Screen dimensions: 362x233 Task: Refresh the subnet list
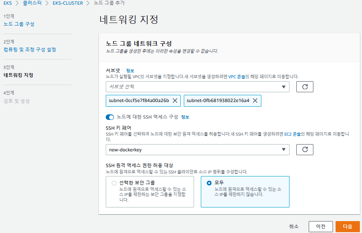pos(305,87)
